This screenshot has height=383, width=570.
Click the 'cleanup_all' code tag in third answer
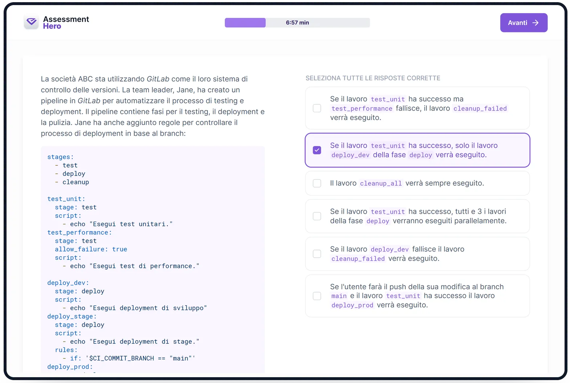point(381,183)
